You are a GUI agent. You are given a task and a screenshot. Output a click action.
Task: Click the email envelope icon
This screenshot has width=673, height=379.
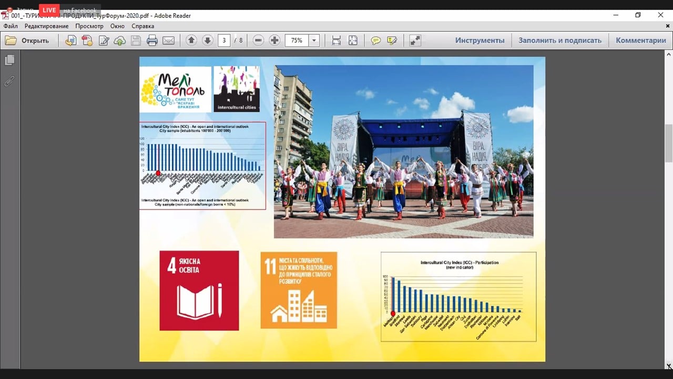[168, 41]
